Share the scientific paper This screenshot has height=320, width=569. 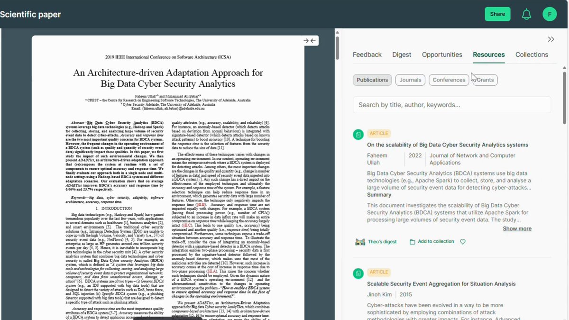point(497,14)
